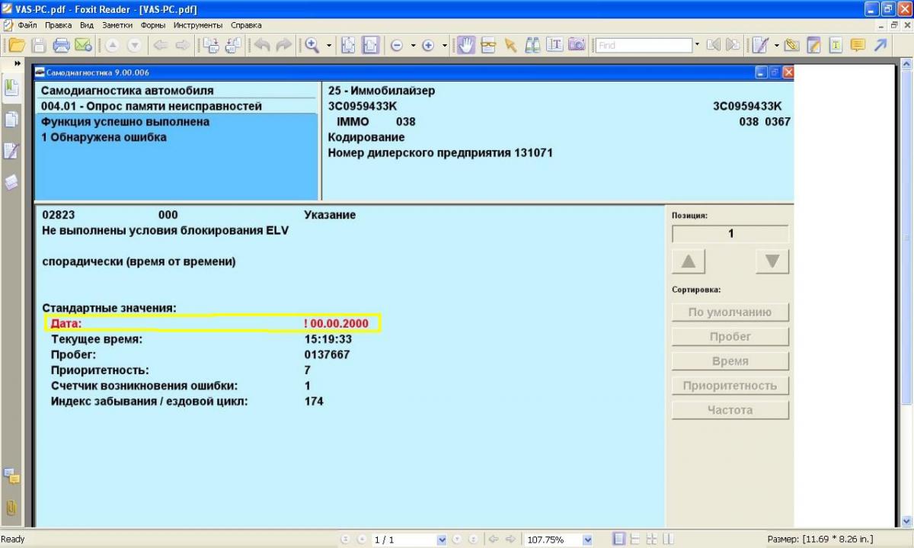
Task: Open the 107.75% zoom level dropdown
Action: click(x=587, y=540)
